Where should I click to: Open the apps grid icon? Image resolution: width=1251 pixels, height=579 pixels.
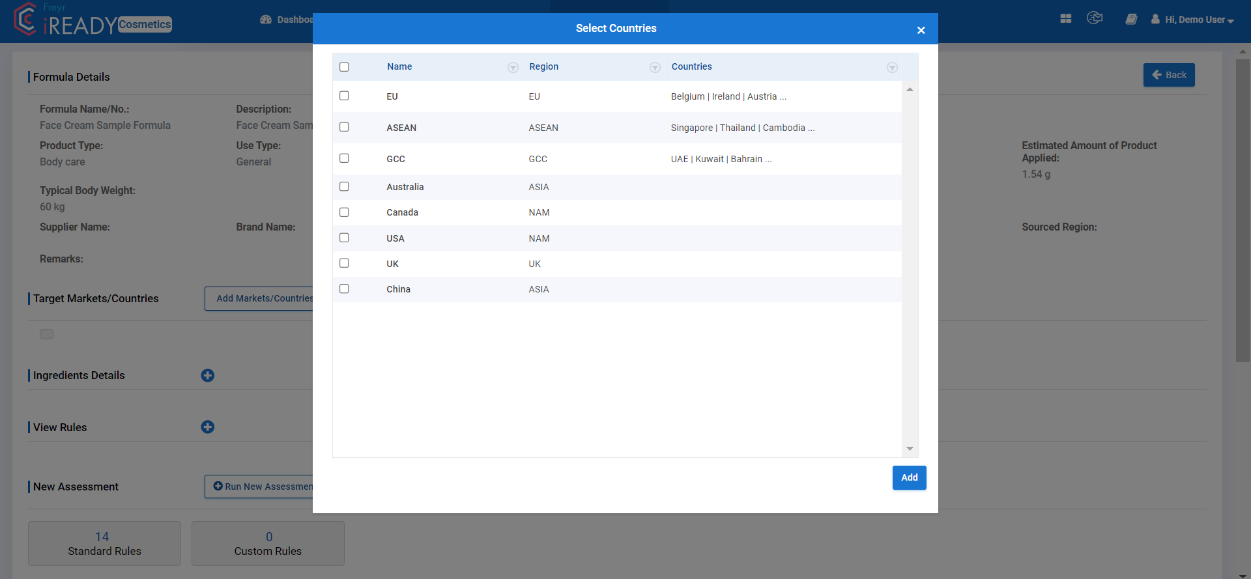pos(1066,19)
